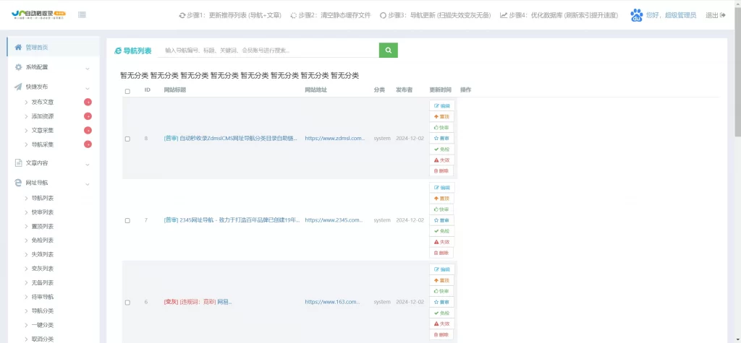The width and height of the screenshot is (741, 343).
Task: Click the 退出 logout link
Action: click(715, 15)
